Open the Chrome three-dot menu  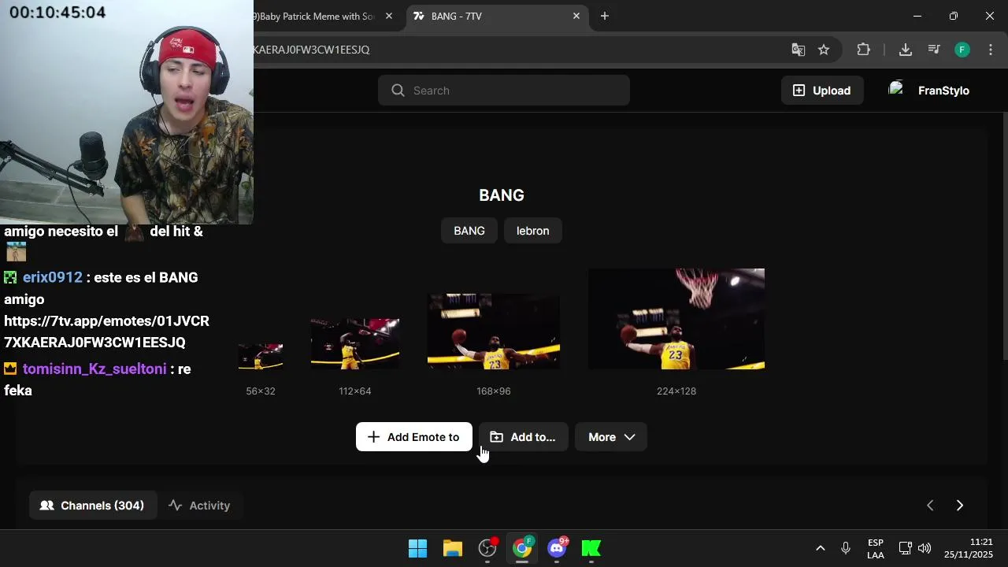pos(991,50)
